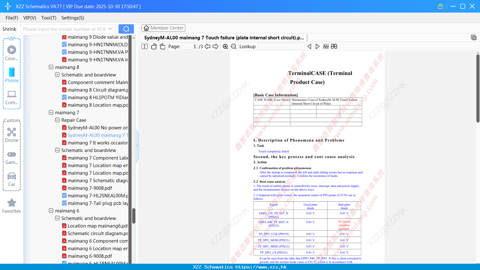Select the Game console category
This screenshot has width=480, height=270.
click(x=12, y=157)
